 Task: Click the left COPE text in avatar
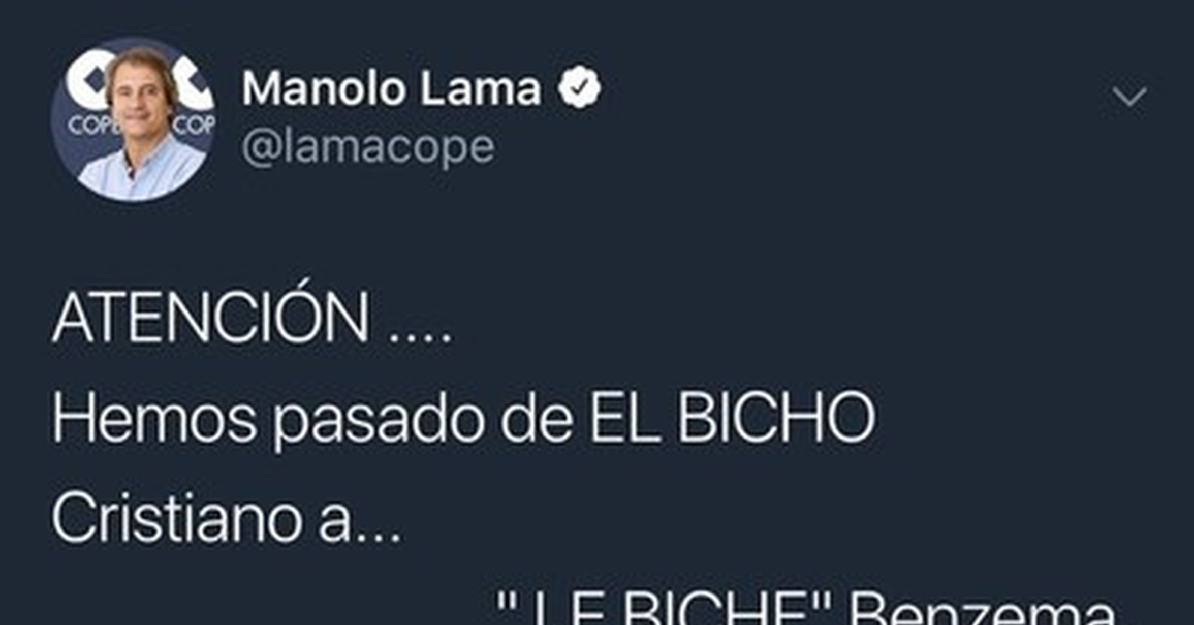point(89,126)
